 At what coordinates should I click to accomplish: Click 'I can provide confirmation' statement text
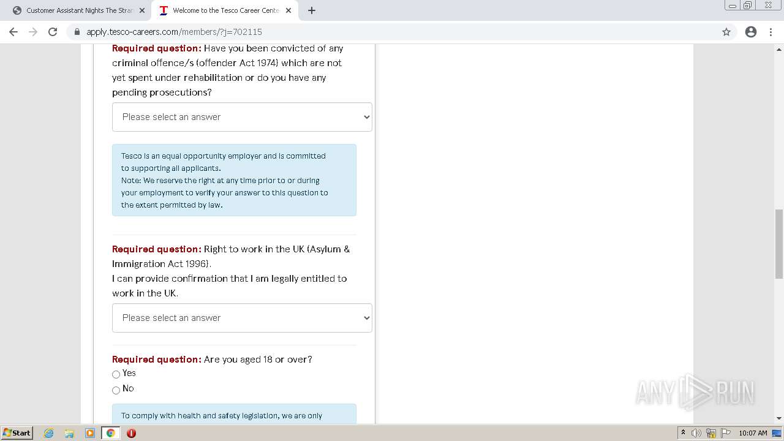229,286
